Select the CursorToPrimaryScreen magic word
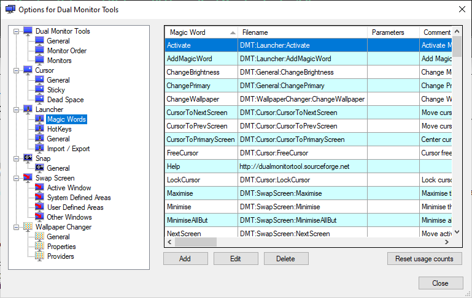472x298 pixels. tap(201, 140)
